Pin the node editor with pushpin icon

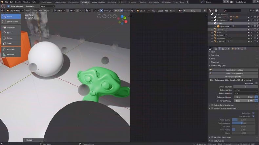(205, 11)
